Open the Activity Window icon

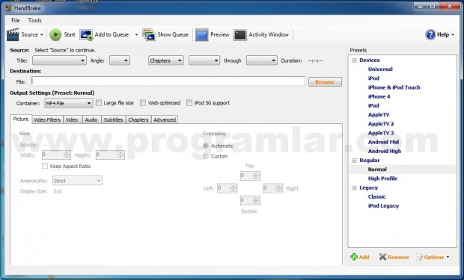pos(239,35)
